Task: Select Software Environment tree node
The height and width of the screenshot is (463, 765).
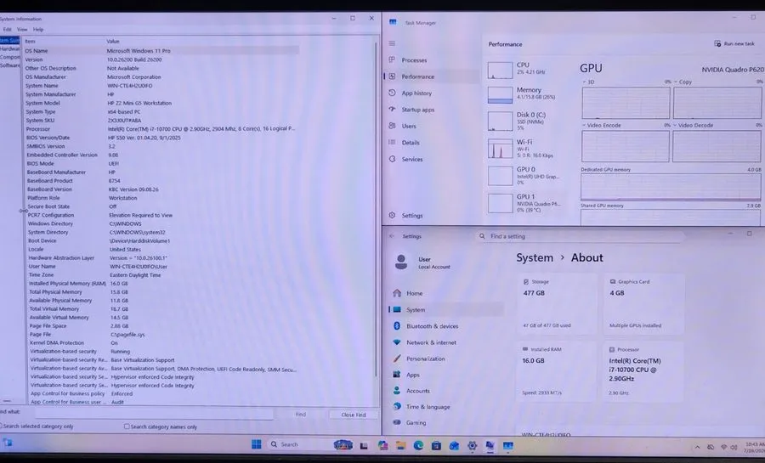Action: 9,65
